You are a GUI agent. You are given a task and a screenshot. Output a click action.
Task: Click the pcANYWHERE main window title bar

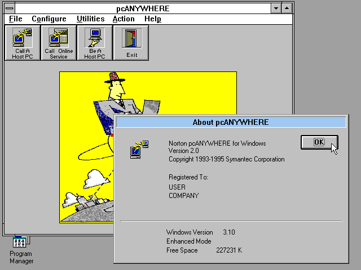click(143, 8)
